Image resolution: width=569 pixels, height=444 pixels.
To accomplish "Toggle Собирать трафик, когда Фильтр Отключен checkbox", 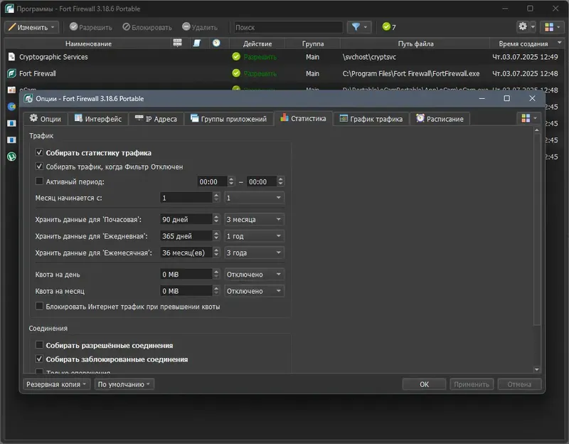I will click(39, 166).
